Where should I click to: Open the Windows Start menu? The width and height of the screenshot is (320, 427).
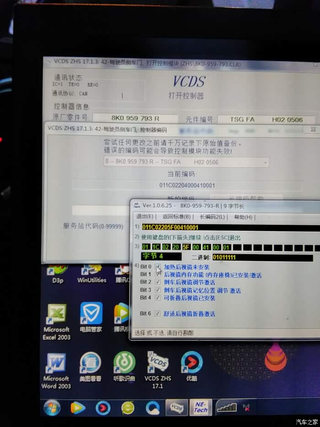(52, 408)
